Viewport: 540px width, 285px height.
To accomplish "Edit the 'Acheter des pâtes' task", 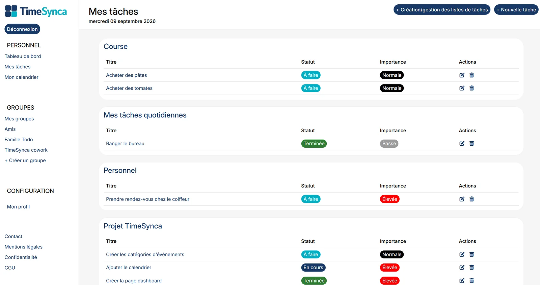I will tap(462, 75).
